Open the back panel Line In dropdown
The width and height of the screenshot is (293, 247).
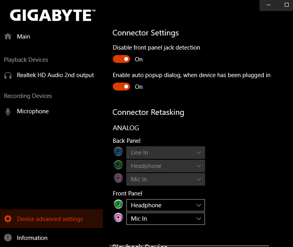[x=166, y=153]
